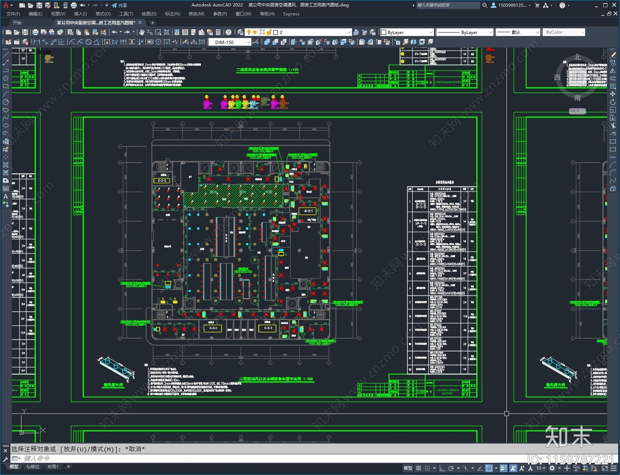Open the 布局1 layout tab
Viewport: 620px width, 475px height.
pos(53,467)
